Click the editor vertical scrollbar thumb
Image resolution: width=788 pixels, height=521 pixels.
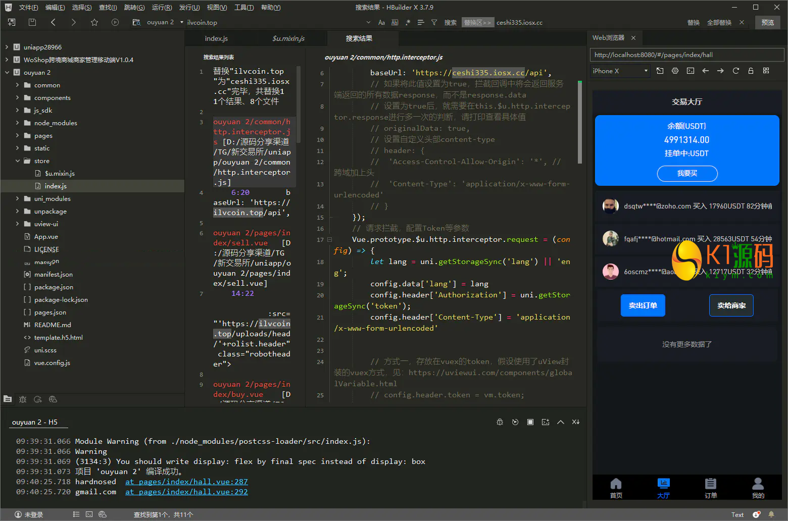(x=580, y=122)
